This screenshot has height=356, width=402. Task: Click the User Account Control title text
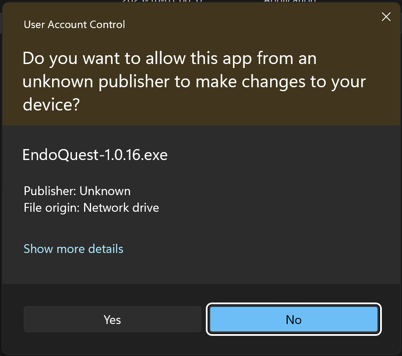pos(74,25)
